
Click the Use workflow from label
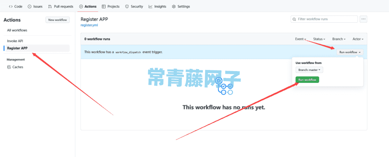pos(308,63)
